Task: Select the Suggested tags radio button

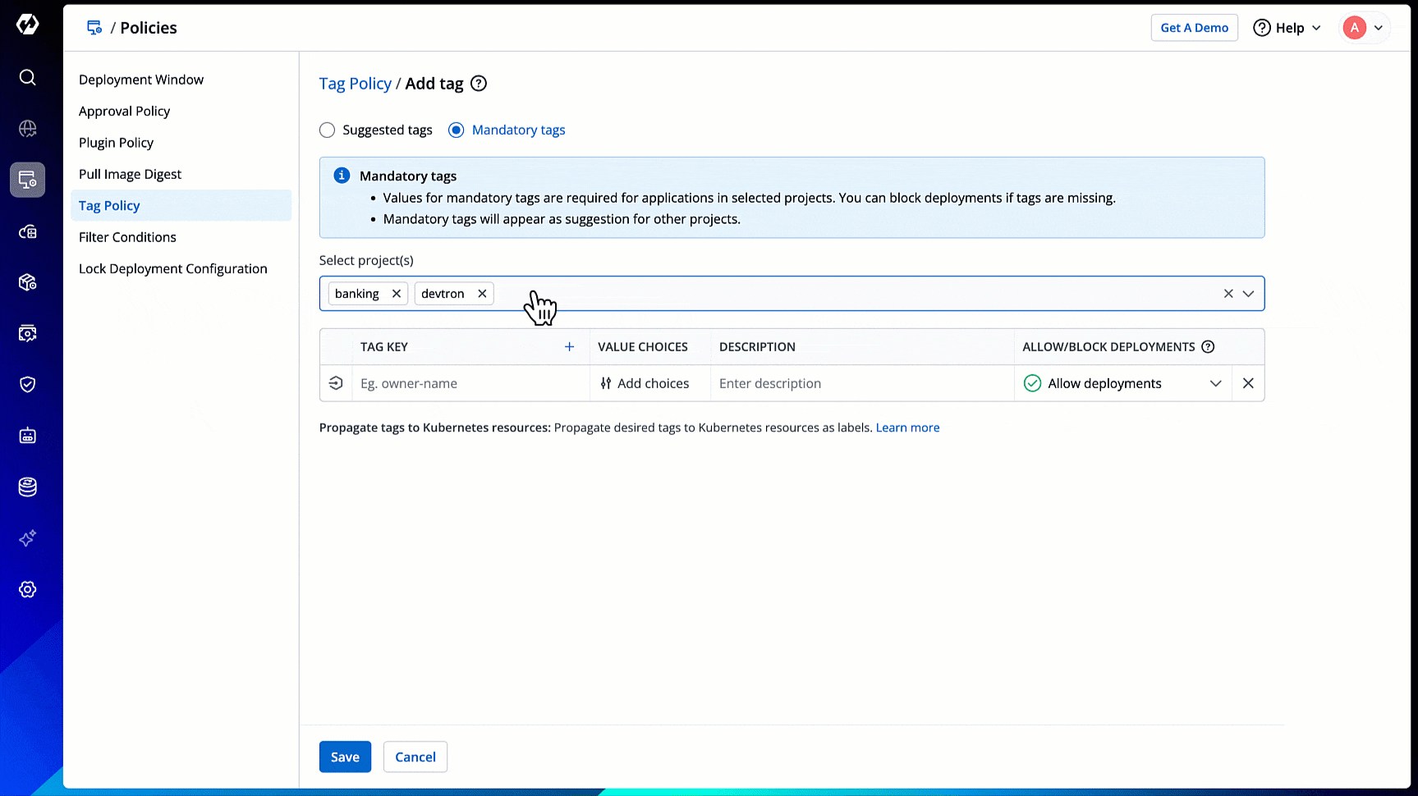Action: [x=328, y=130]
